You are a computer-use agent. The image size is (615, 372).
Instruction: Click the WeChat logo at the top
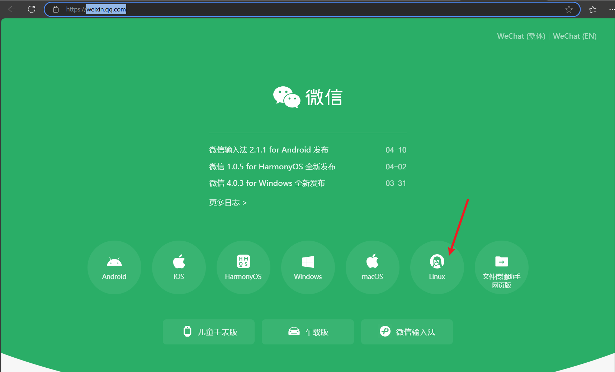(308, 97)
